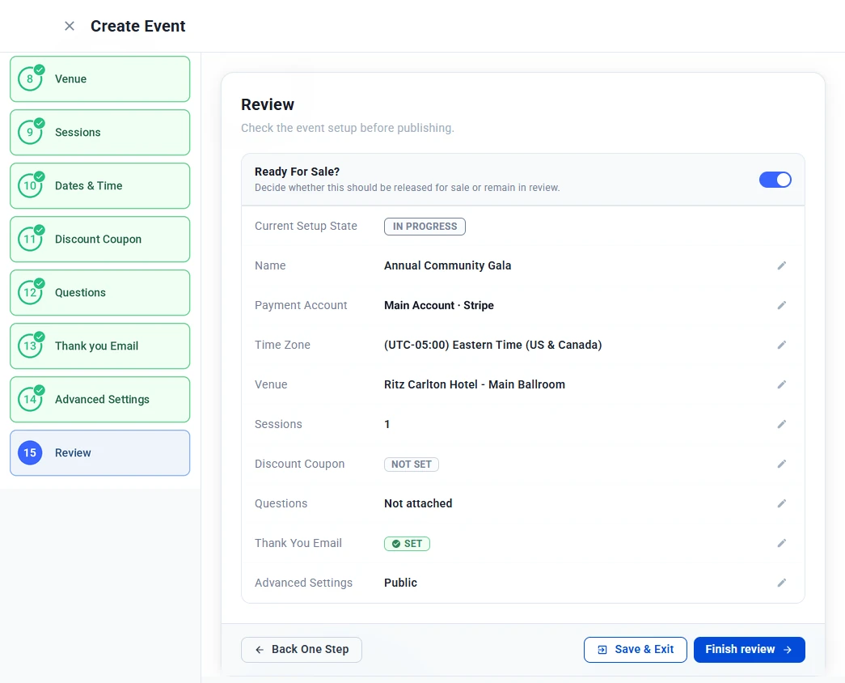Click Main Account · Stripe value
845x683 pixels.
tap(438, 305)
